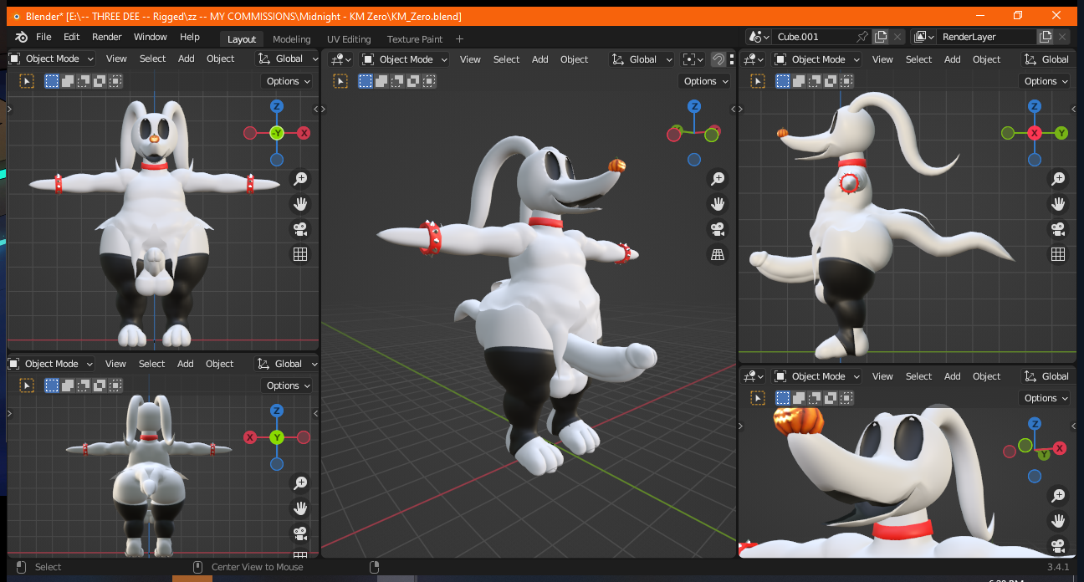This screenshot has width=1084, height=582.
Task: Click the camera view icon in top-left viewport
Action: (x=300, y=229)
